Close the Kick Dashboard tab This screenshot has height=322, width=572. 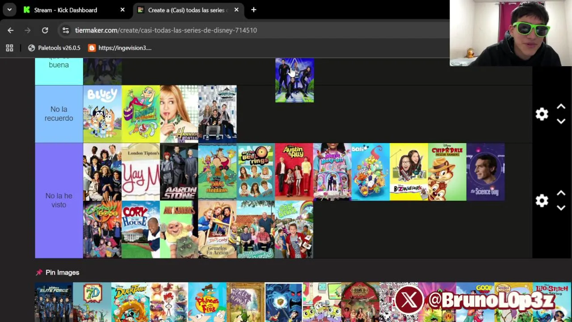click(x=122, y=10)
